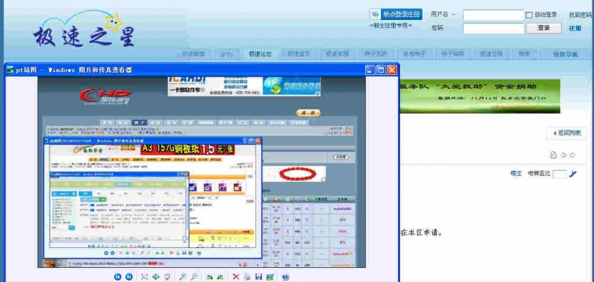Switch to the 极速论坛 tab
Screen dimensions: 594x282
[x=260, y=53]
